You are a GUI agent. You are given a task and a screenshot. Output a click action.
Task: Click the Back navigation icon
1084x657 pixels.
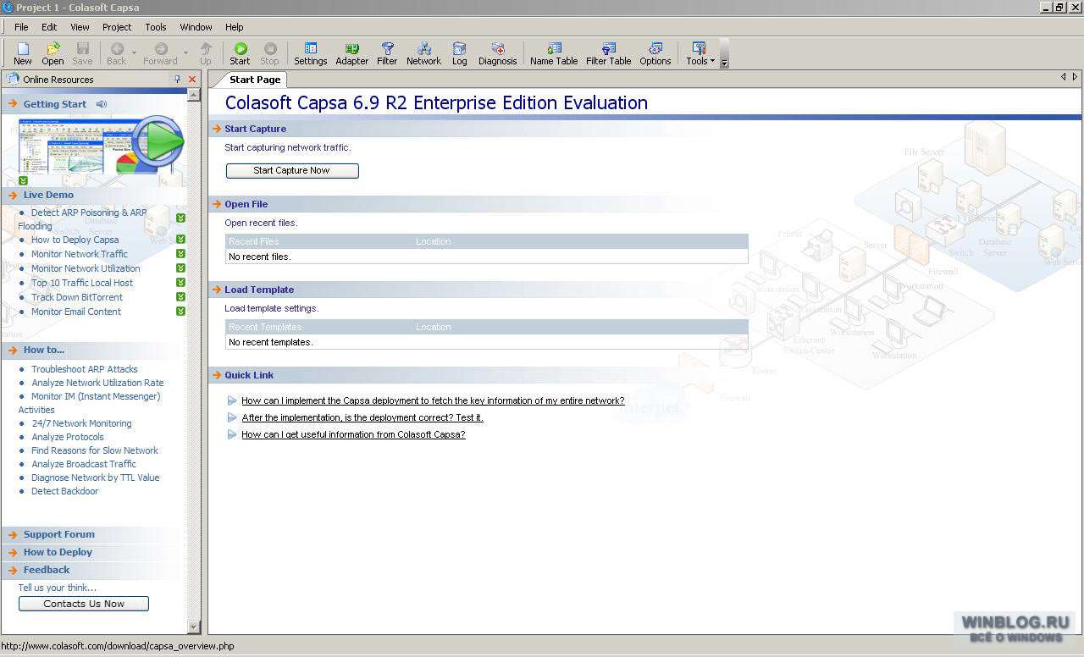[x=117, y=54]
